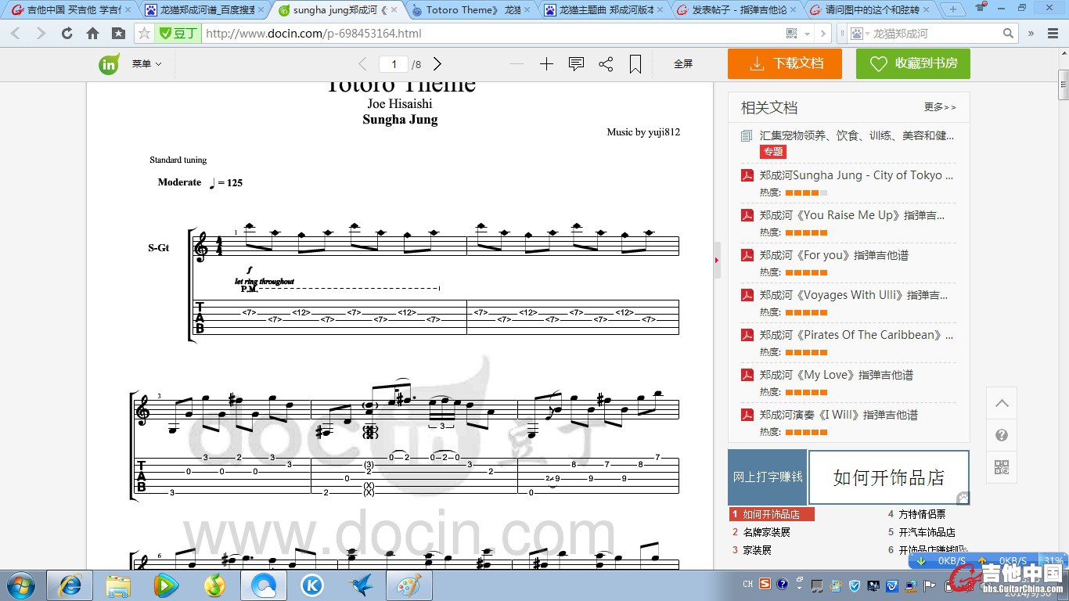Open the 郑成河 You Raise Me Up link

coord(851,215)
